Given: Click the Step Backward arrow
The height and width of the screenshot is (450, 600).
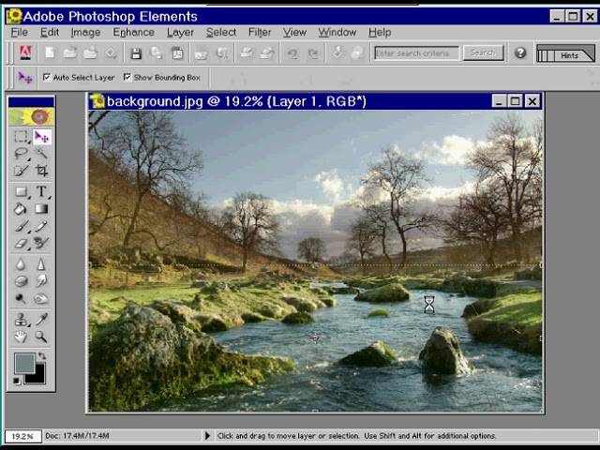Looking at the screenshot, I should tap(292, 53).
